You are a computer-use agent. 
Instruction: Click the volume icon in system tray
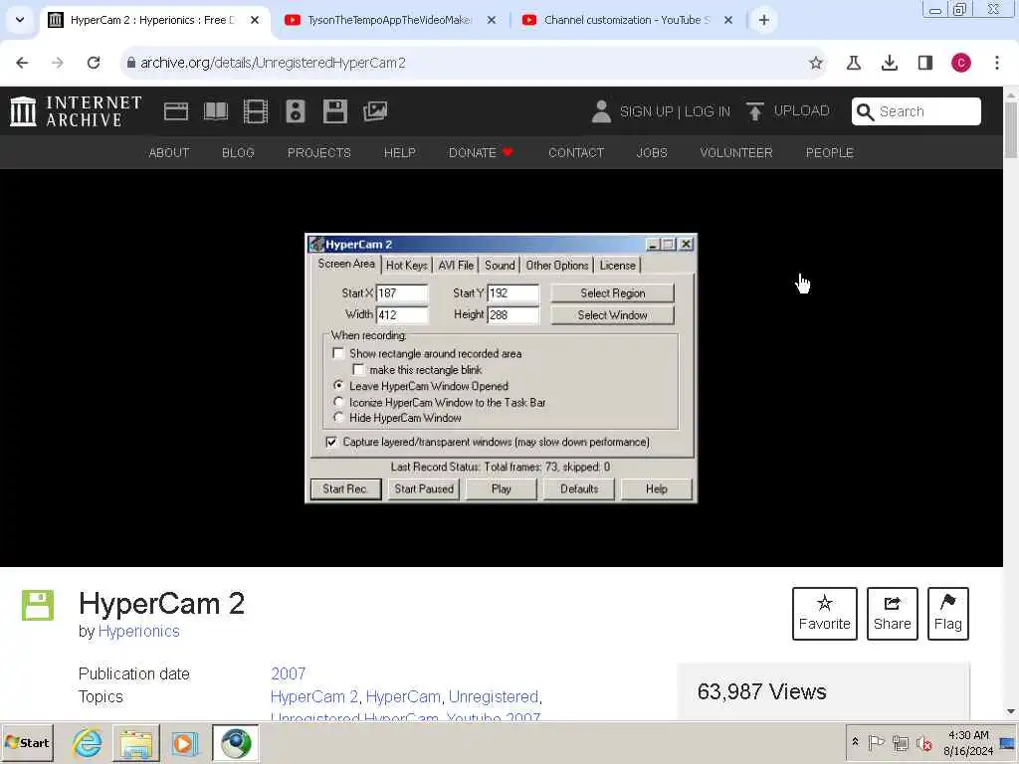tap(923, 742)
